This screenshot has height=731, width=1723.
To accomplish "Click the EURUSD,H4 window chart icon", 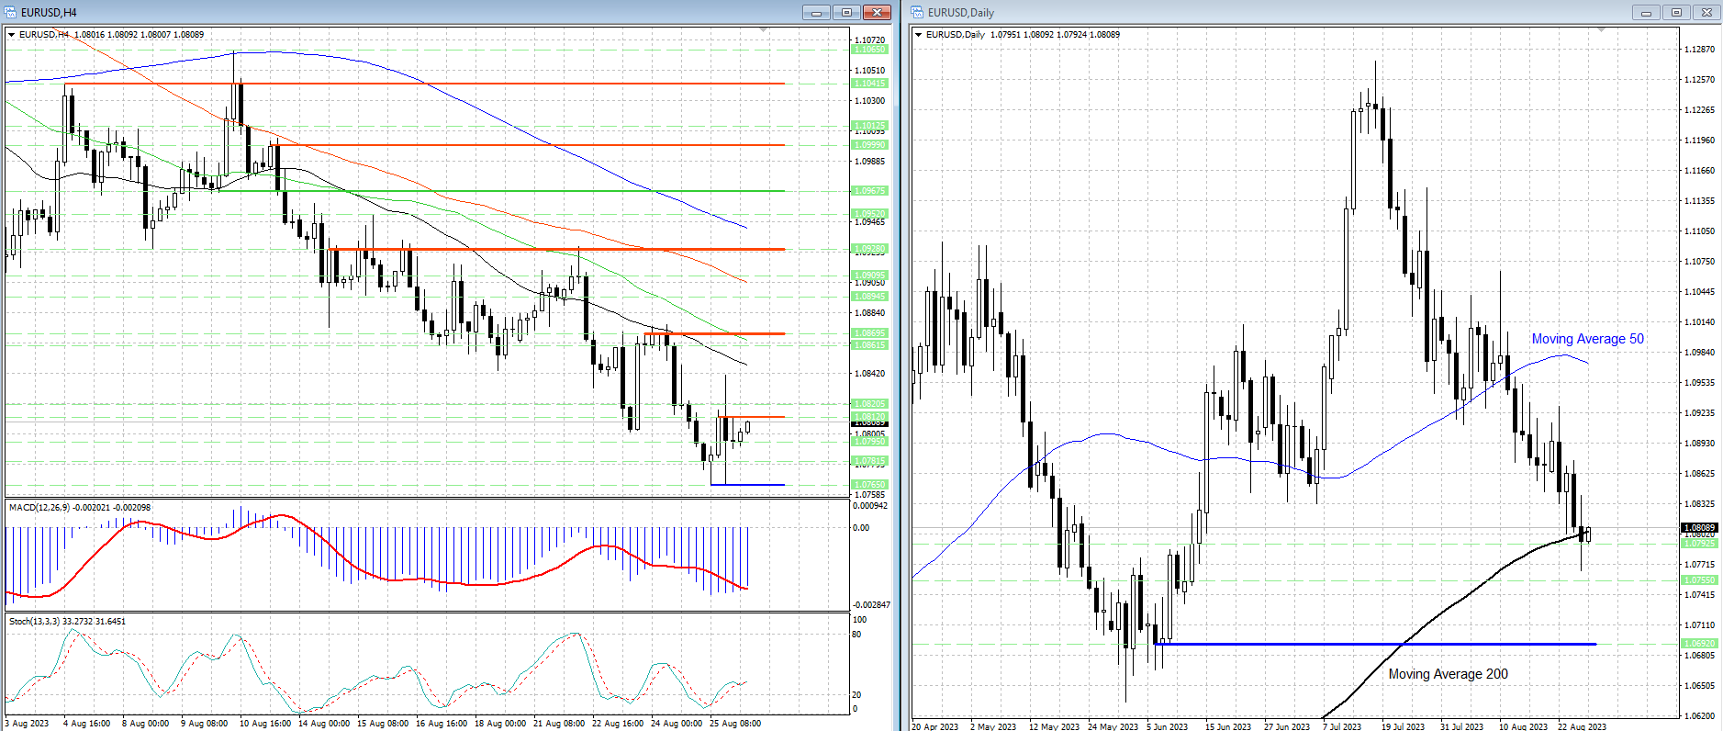I will click(x=12, y=12).
